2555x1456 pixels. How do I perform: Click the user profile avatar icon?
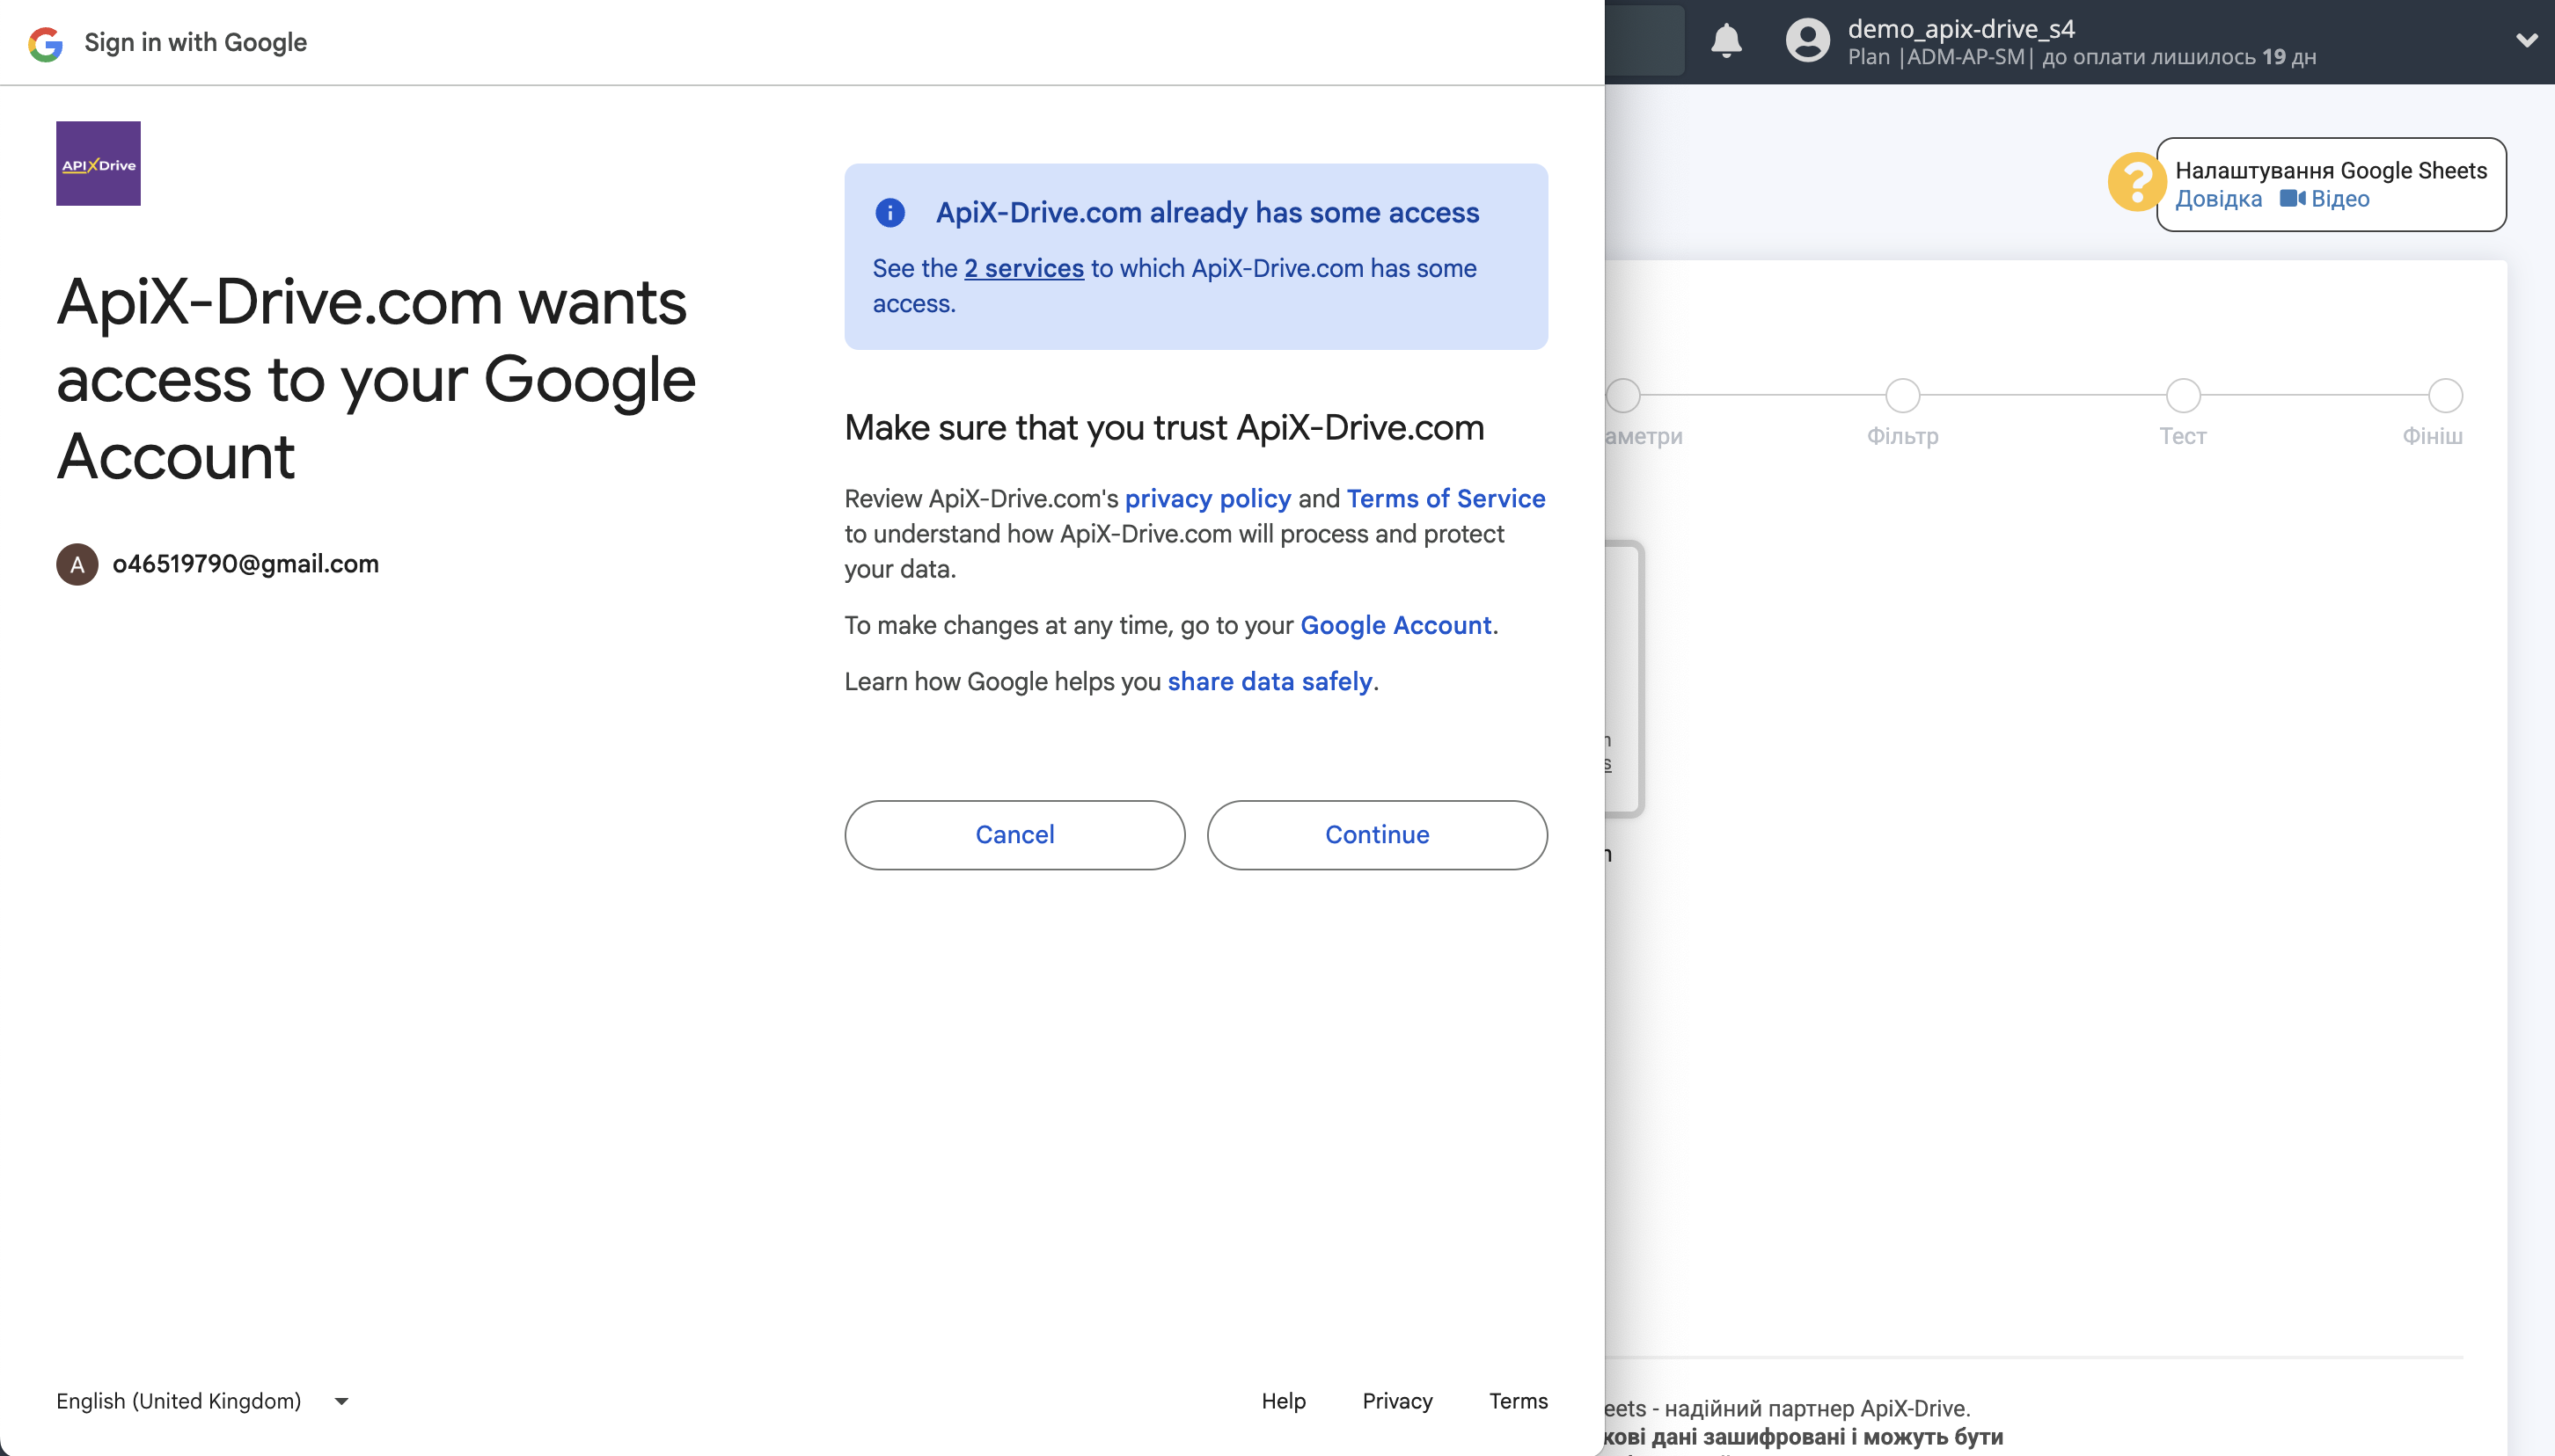pyautogui.click(x=1806, y=41)
